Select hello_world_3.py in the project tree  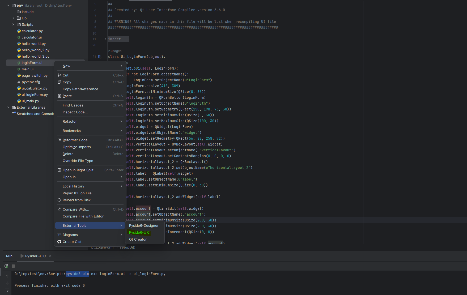36,57
